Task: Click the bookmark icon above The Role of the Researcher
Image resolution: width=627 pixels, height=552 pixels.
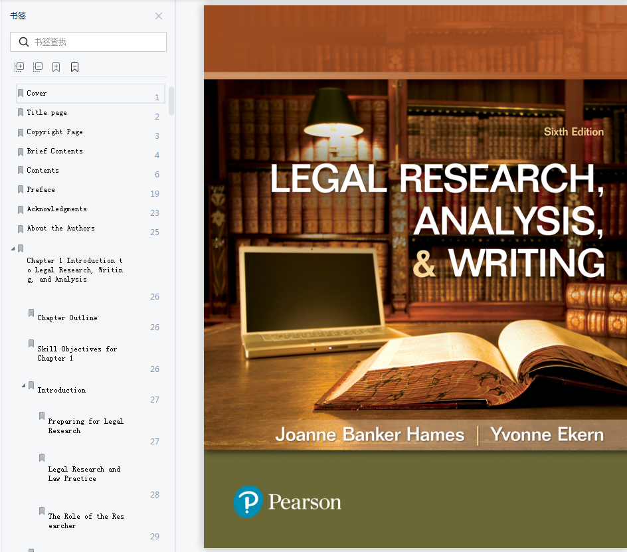Action: pyautogui.click(x=42, y=511)
